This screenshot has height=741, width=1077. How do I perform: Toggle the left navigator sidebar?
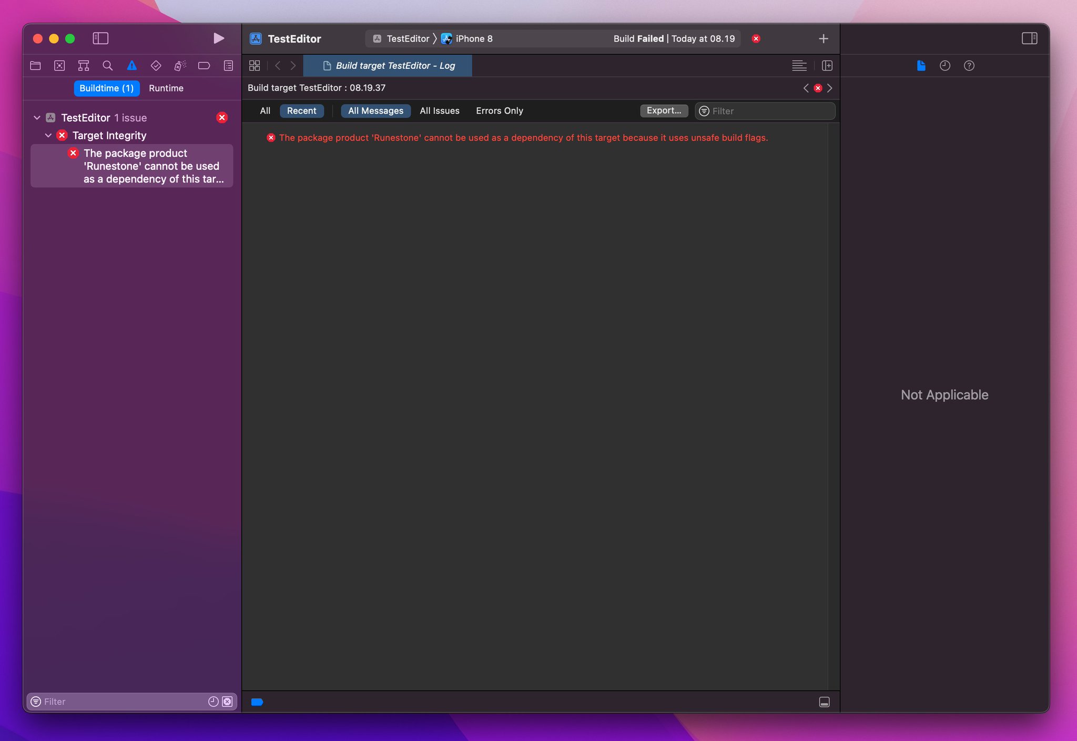(100, 38)
